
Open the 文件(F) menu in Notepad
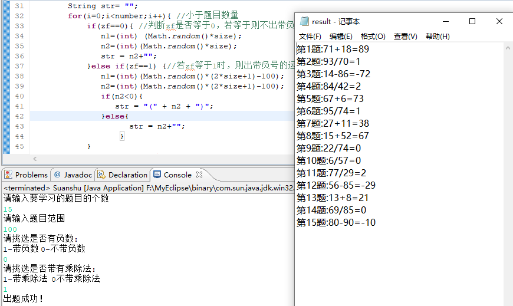pyautogui.click(x=310, y=37)
